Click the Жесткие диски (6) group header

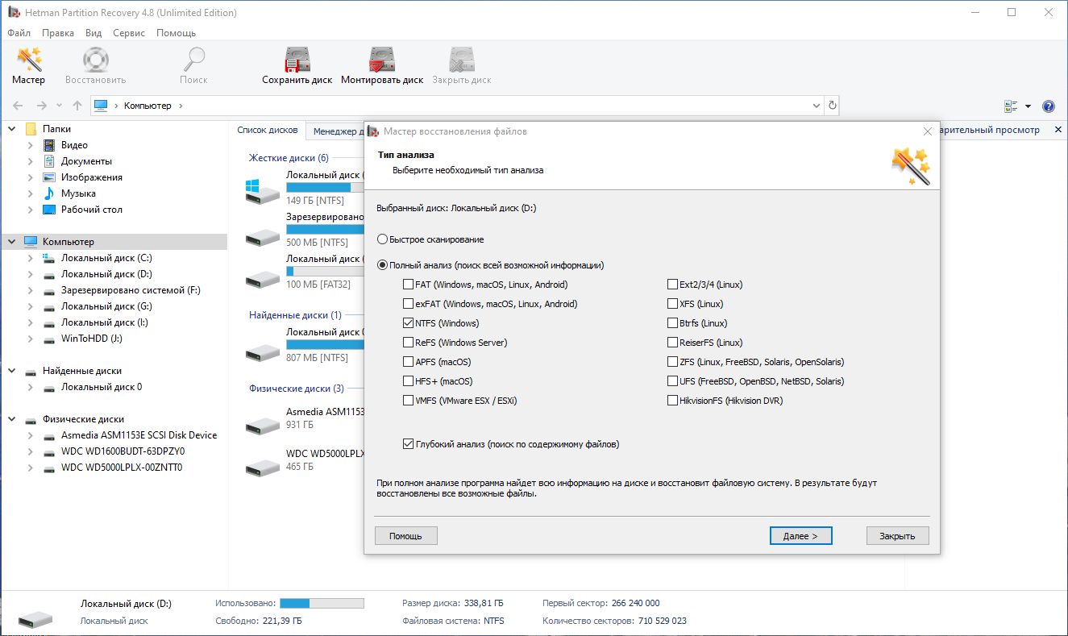click(x=289, y=158)
